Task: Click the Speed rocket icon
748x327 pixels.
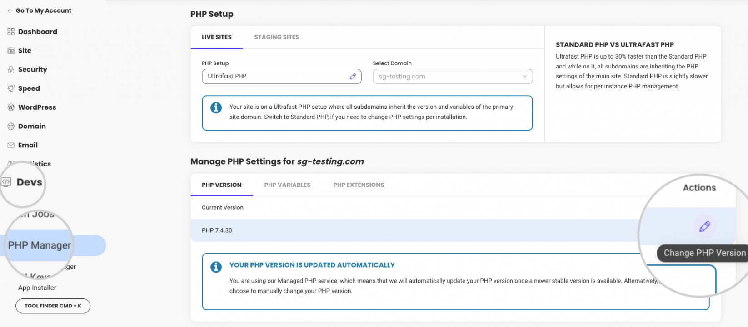Action: [11, 88]
